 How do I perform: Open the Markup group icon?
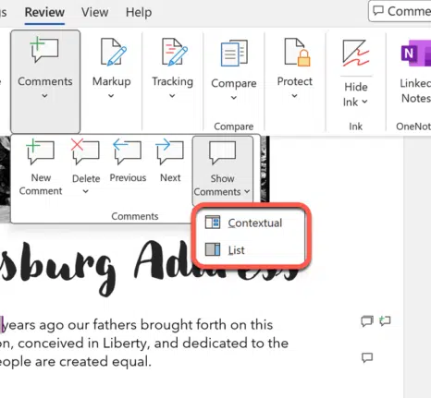tap(113, 52)
